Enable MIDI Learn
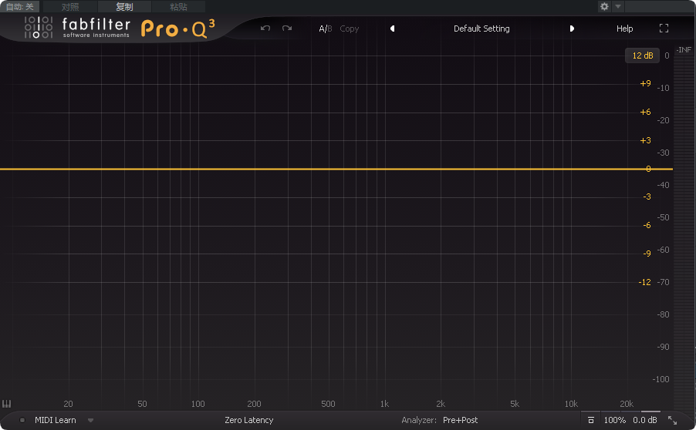 (55, 420)
